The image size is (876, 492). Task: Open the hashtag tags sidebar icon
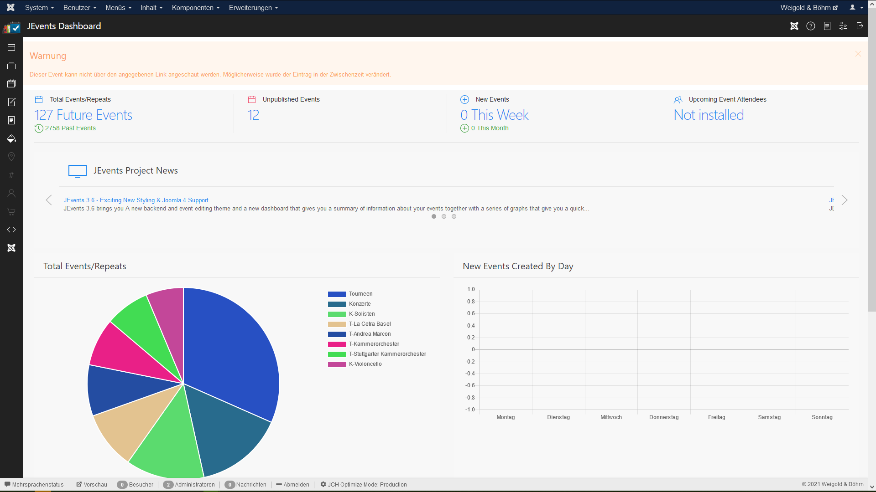tap(11, 175)
